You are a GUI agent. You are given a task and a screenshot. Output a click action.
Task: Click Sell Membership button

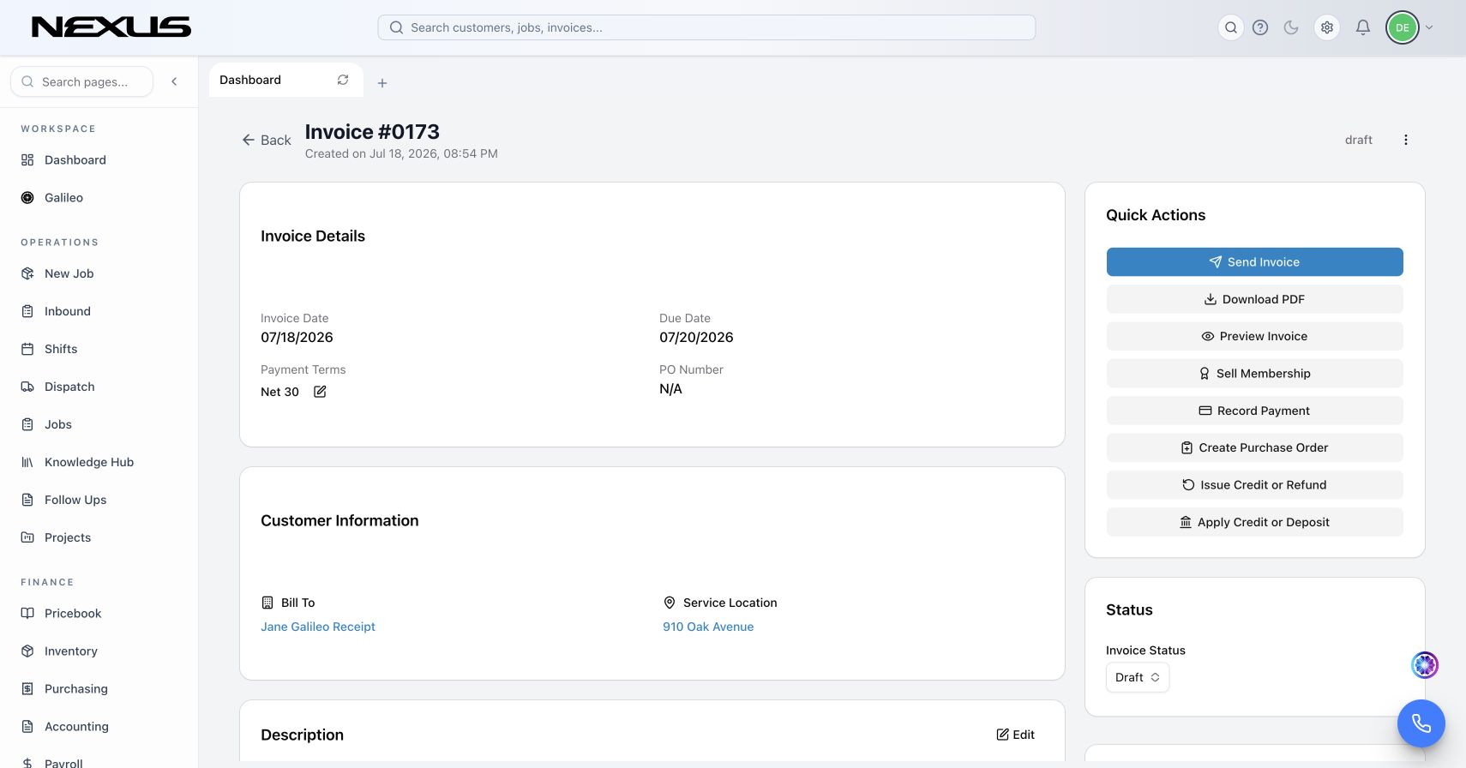click(x=1254, y=374)
